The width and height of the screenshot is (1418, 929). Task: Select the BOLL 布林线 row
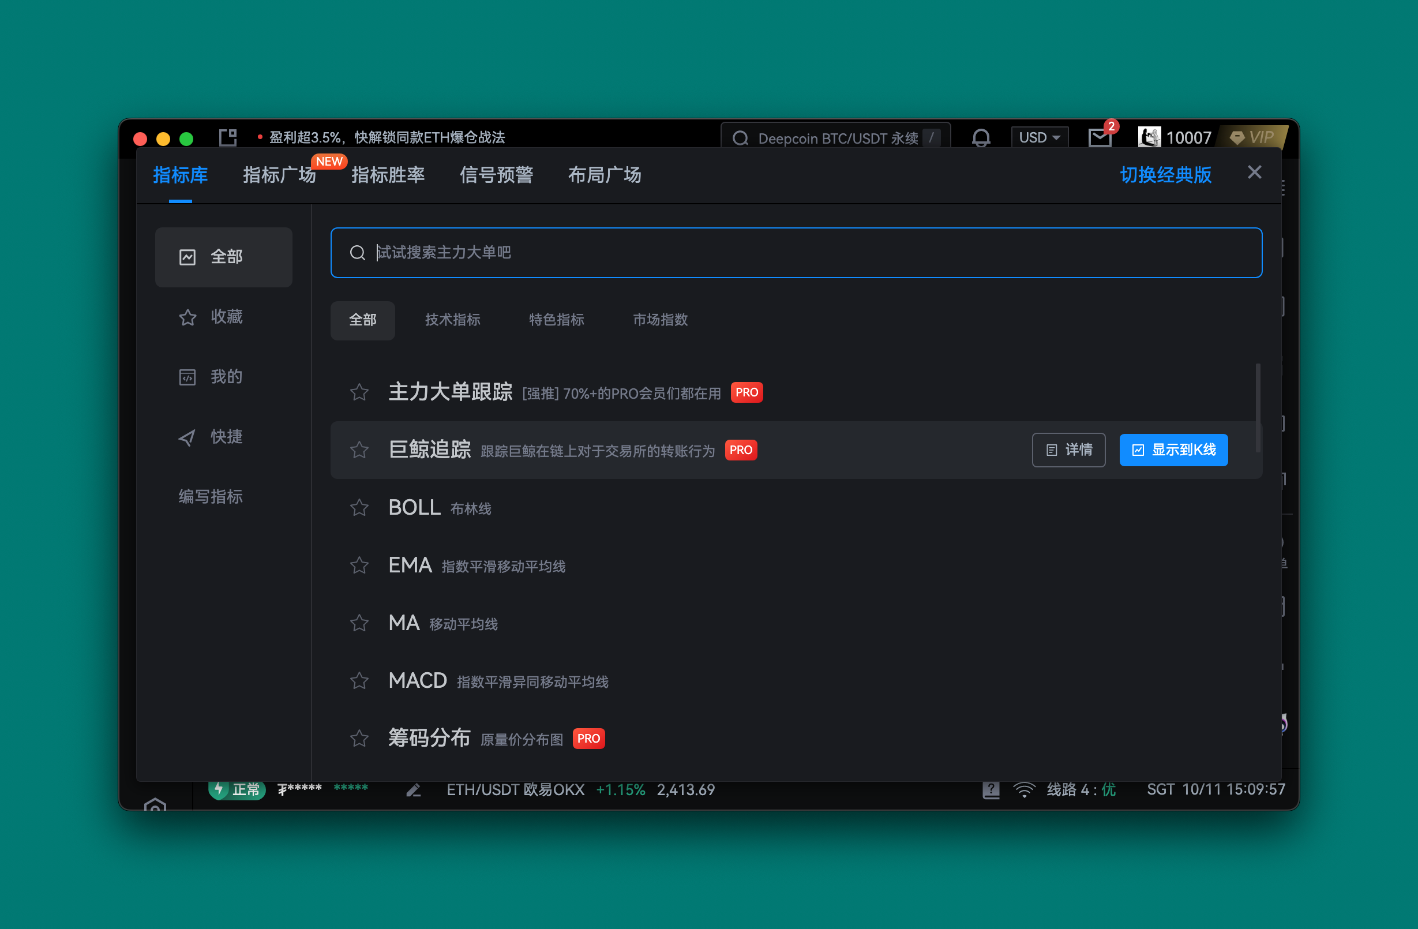[797, 508]
